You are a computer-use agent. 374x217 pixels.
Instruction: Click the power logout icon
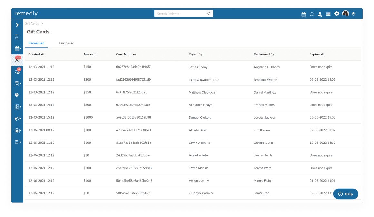pyautogui.click(x=353, y=14)
